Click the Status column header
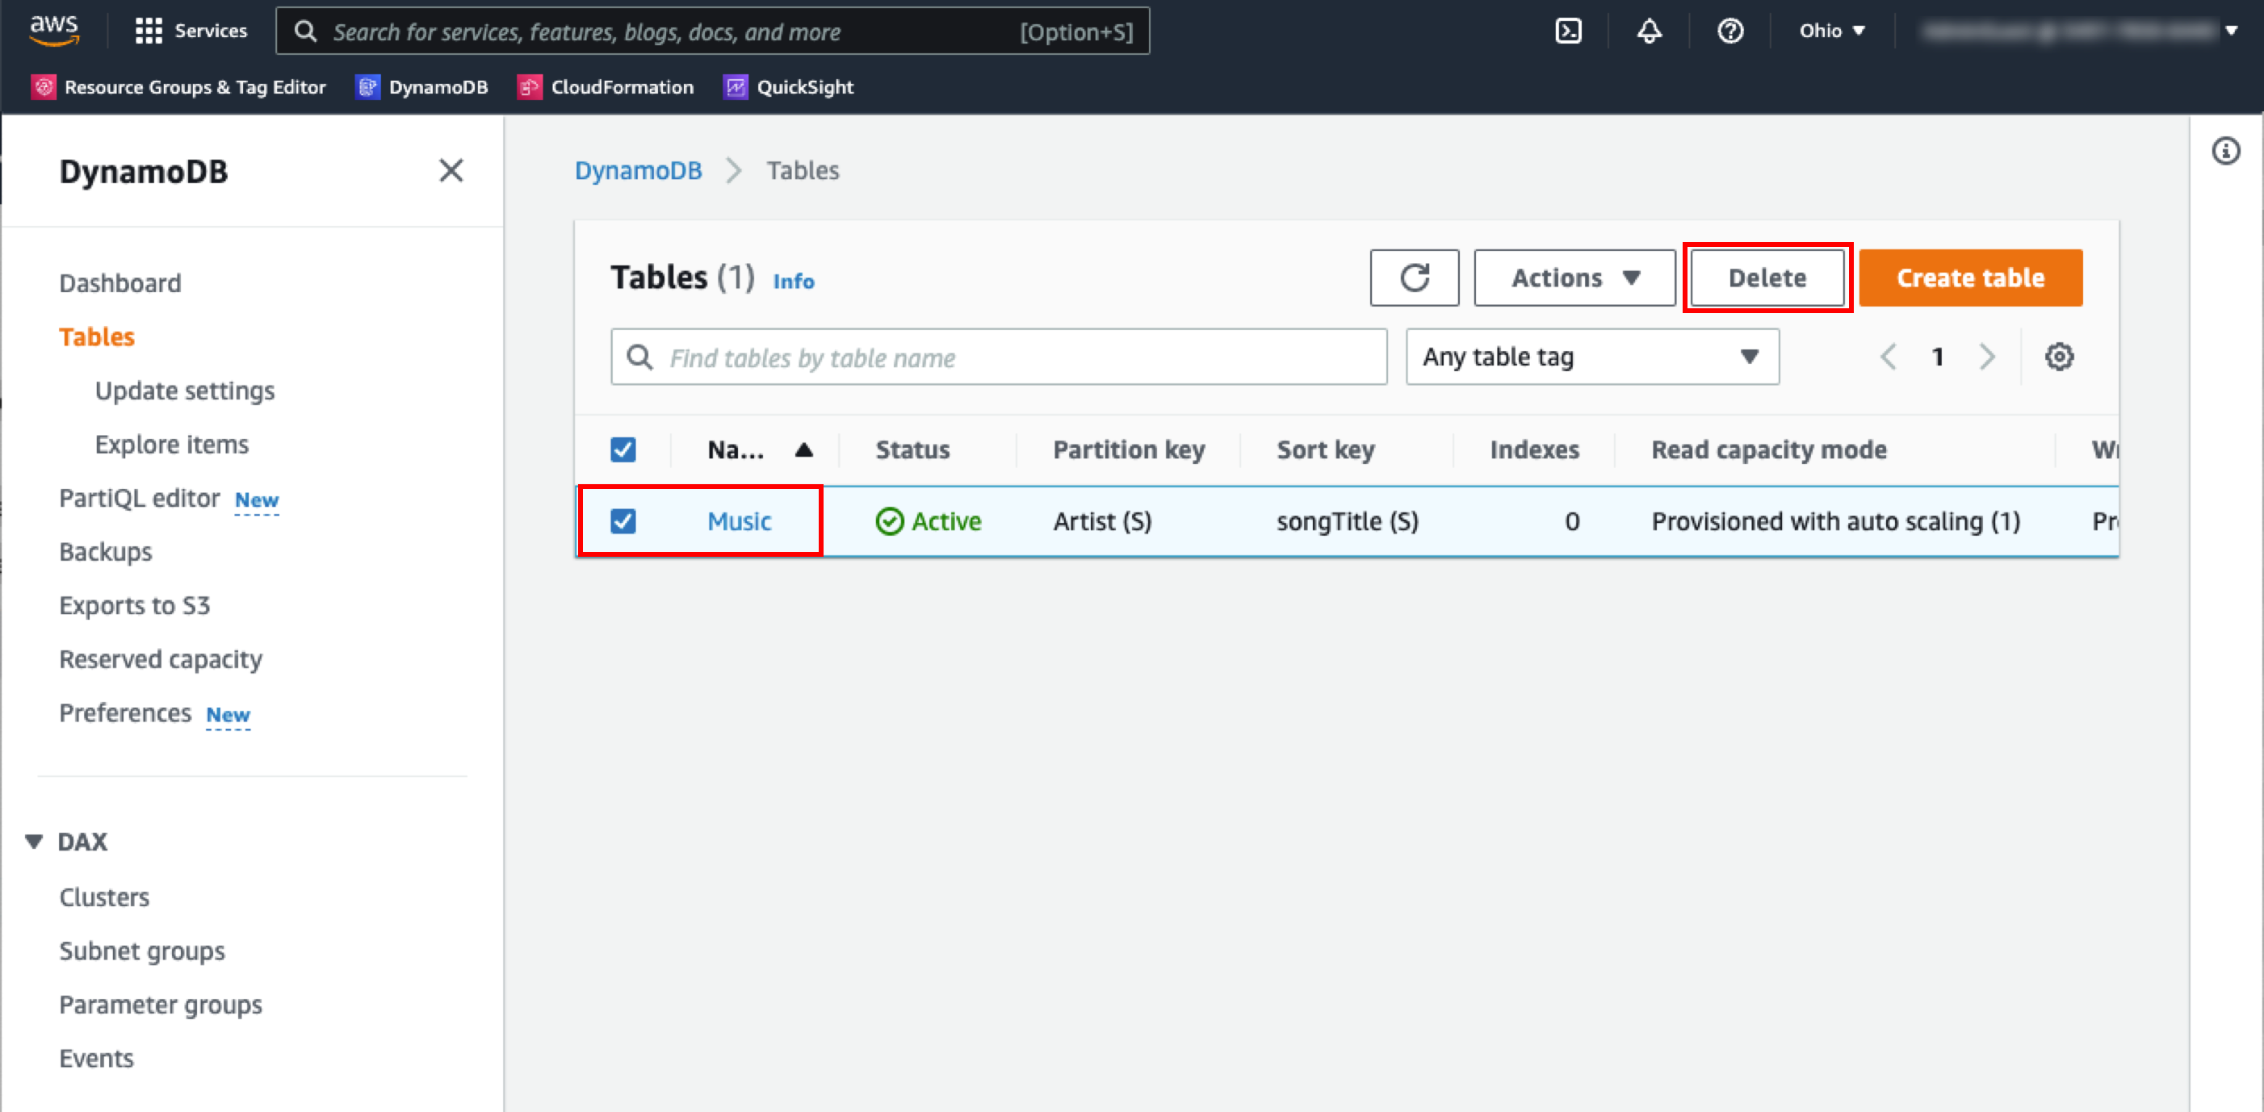This screenshot has height=1112, width=2264. (x=912, y=449)
